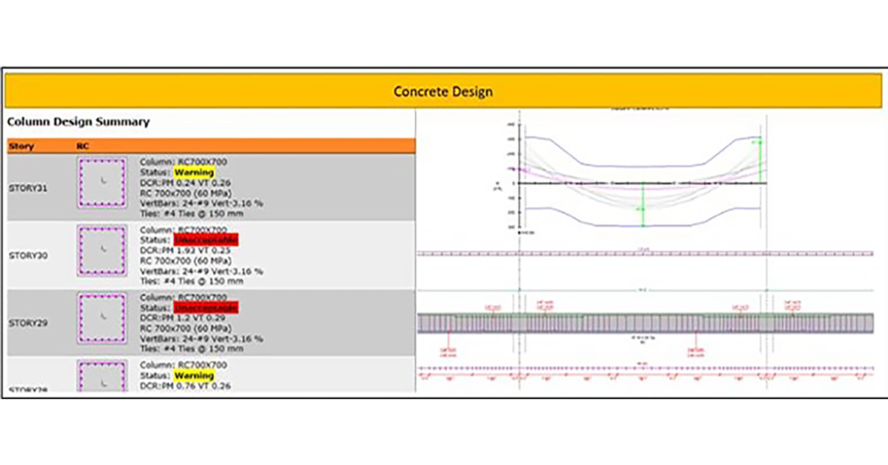The height and width of the screenshot is (465, 888).
Task: Click the Story column header
Action: (x=21, y=147)
